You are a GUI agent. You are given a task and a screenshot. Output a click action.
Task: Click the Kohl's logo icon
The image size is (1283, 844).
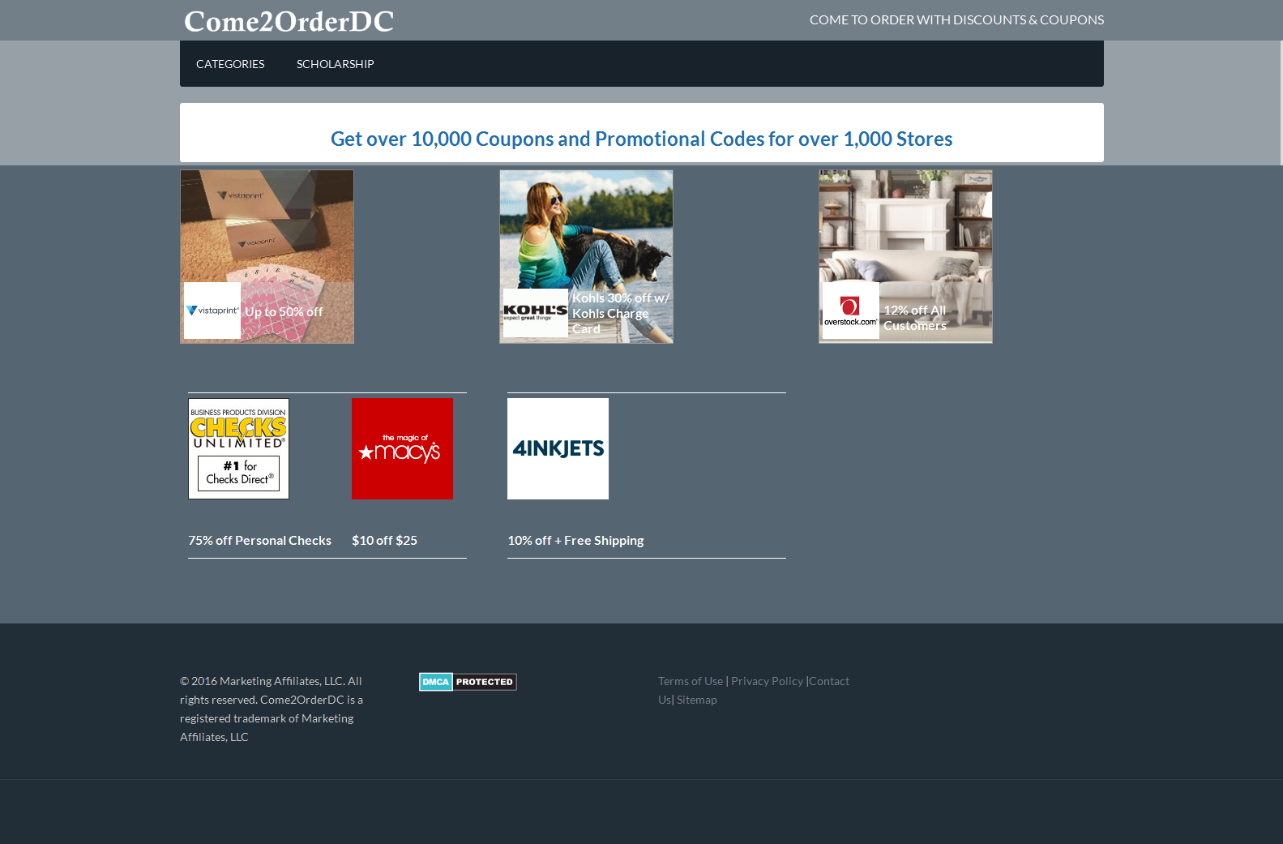click(x=536, y=313)
